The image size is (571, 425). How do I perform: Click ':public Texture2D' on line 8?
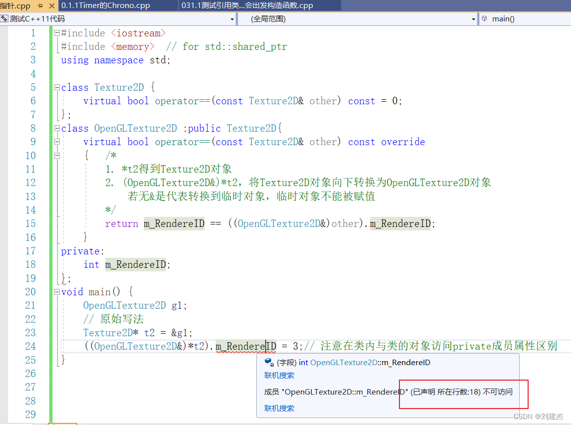coord(230,128)
